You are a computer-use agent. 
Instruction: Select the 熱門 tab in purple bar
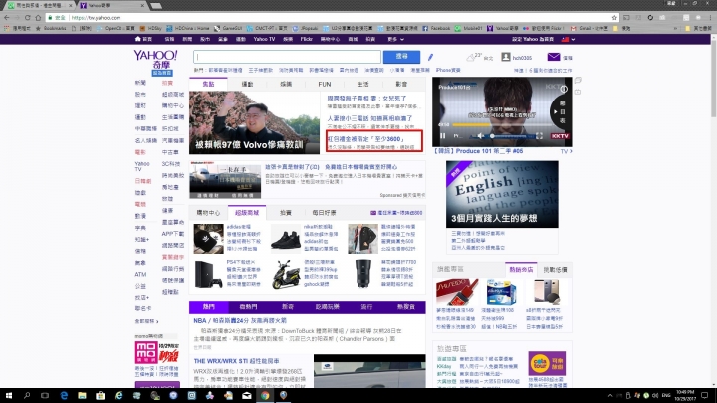click(x=209, y=307)
